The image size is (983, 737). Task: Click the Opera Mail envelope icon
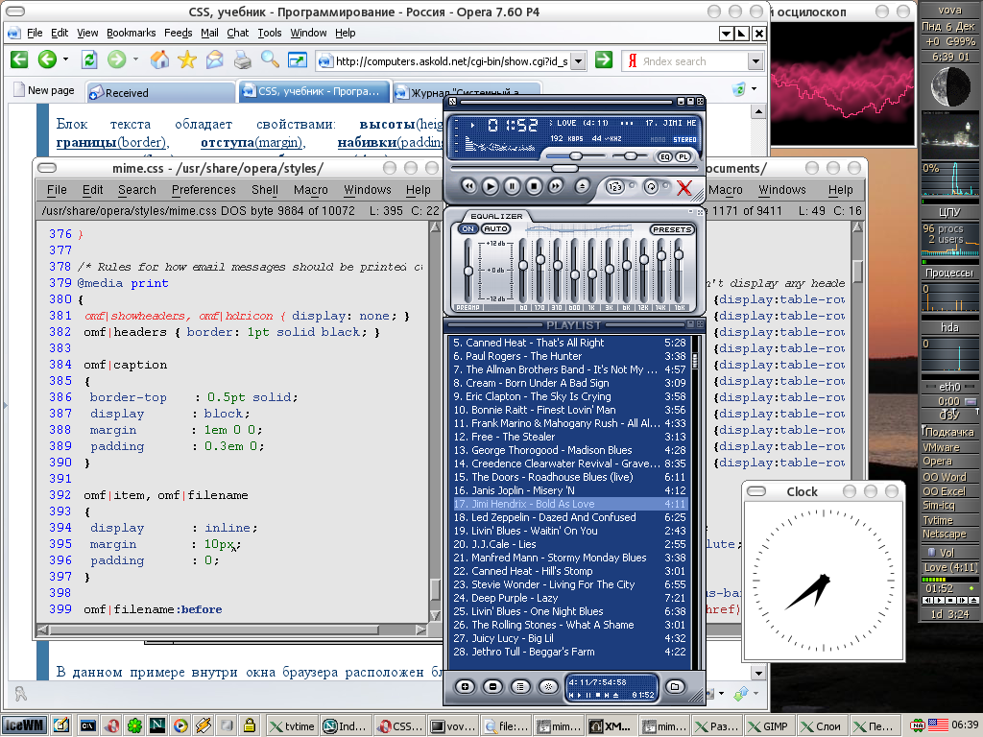click(x=214, y=60)
